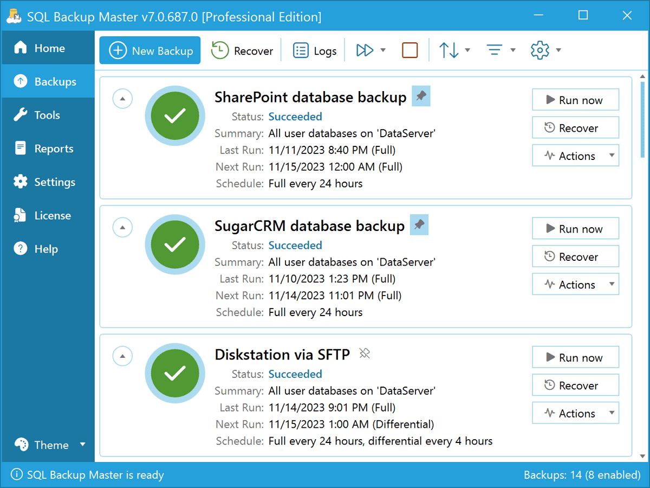
Task: Click the gear icon in toolbar
Action: [x=539, y=50]
